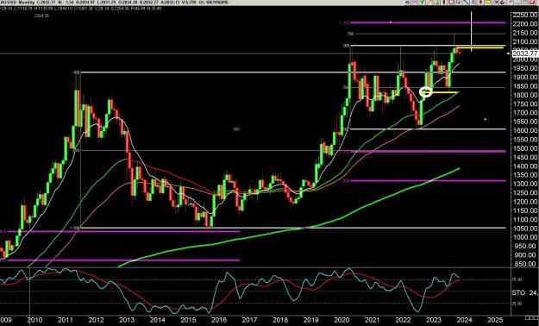Click the 2016 year label on time axis

(218, 320)
